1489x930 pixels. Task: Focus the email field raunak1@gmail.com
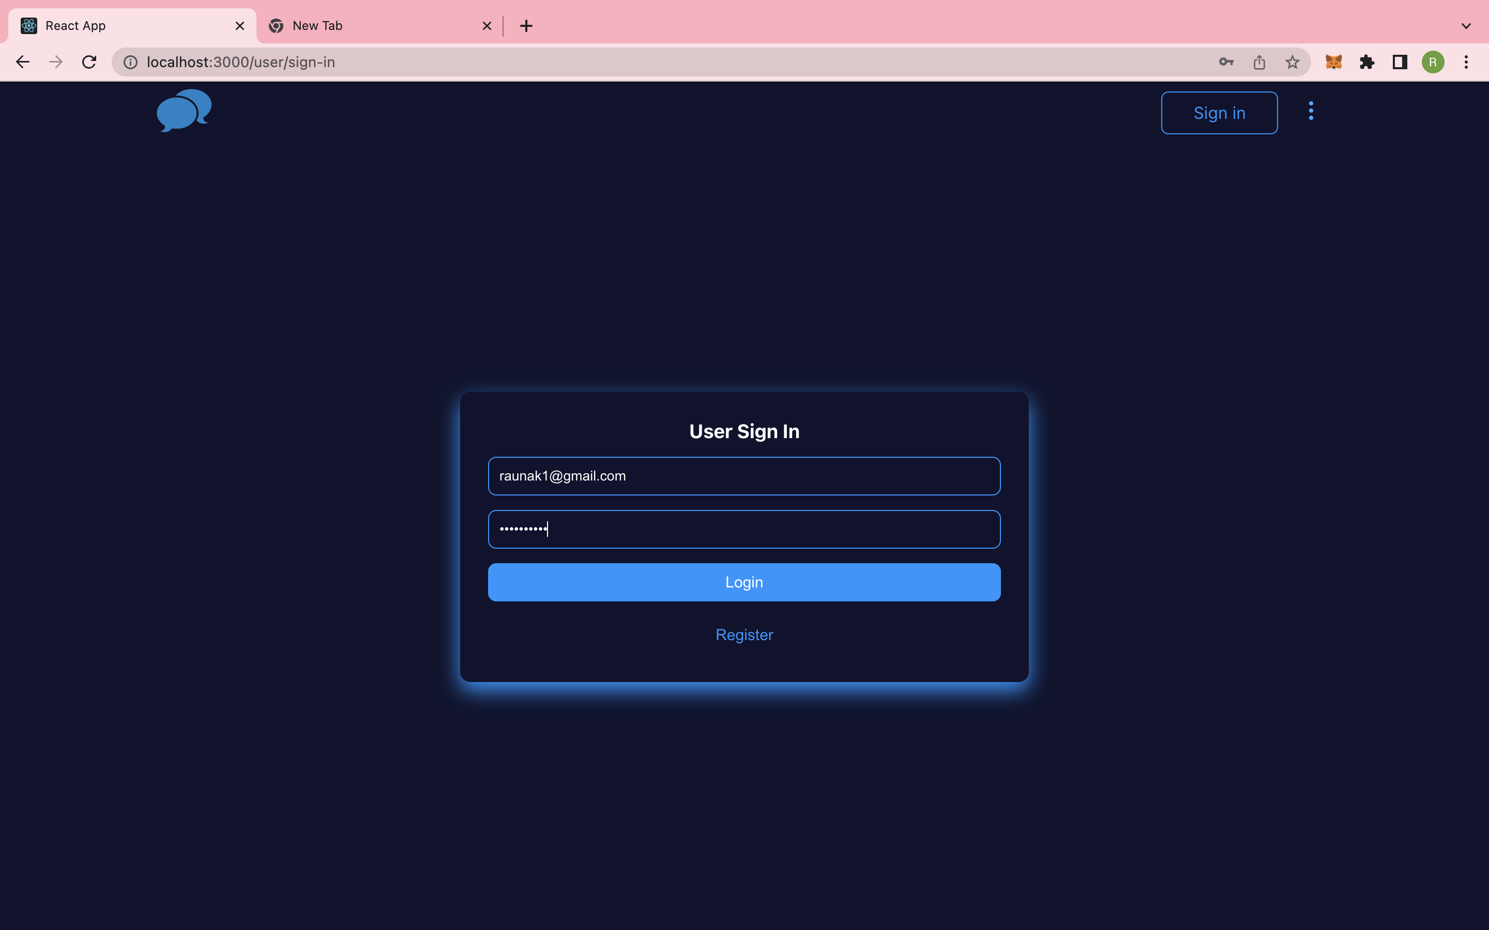coord(744,476)
